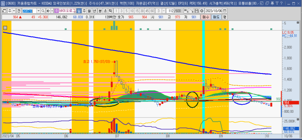
Task: Click the purple 증 badge icon
Action: point(56,11)
